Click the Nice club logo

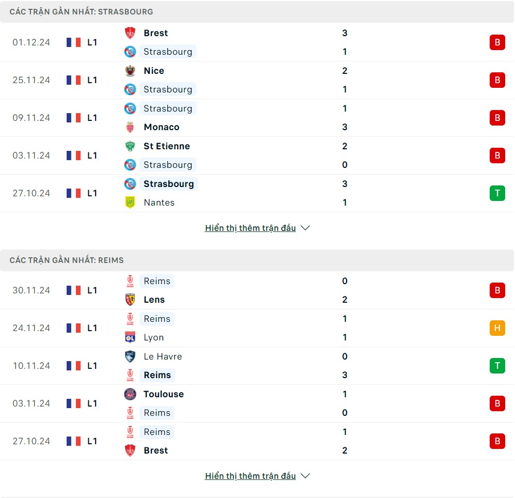pos(130,71)
